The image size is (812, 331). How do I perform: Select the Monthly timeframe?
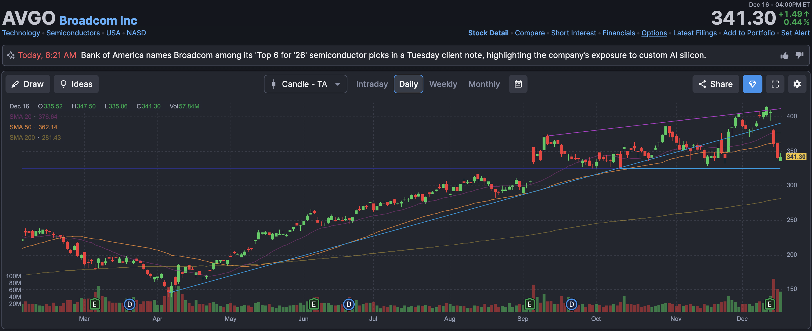coord(484,84)
